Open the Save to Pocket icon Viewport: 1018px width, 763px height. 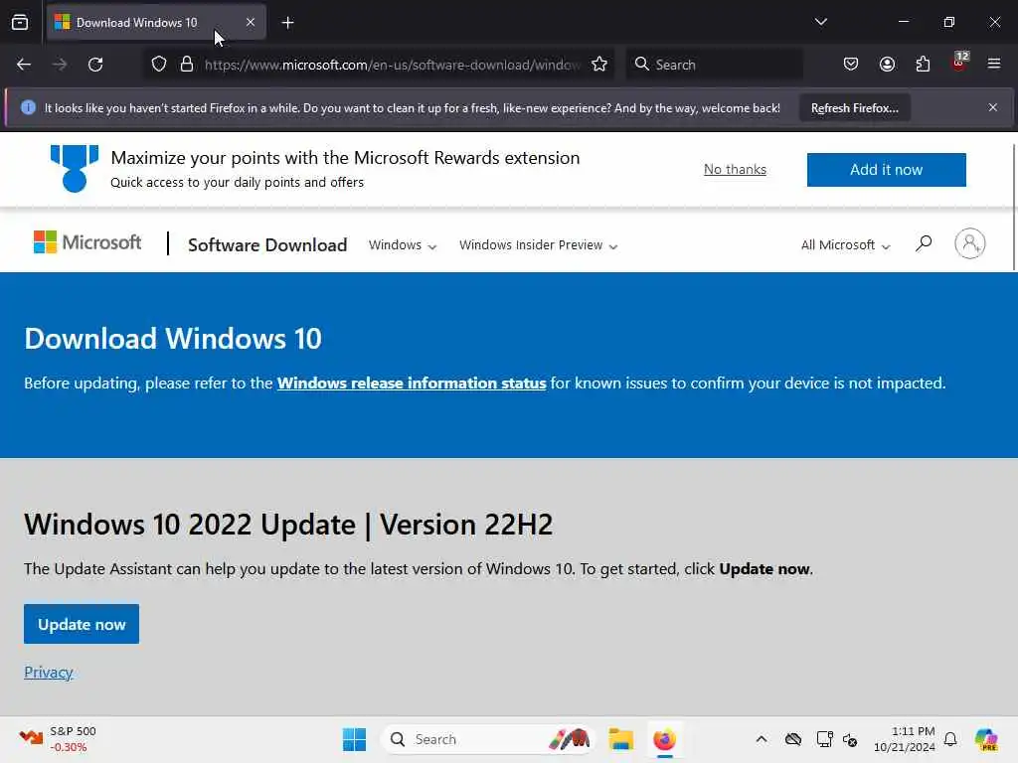click(x=851, y=65)
